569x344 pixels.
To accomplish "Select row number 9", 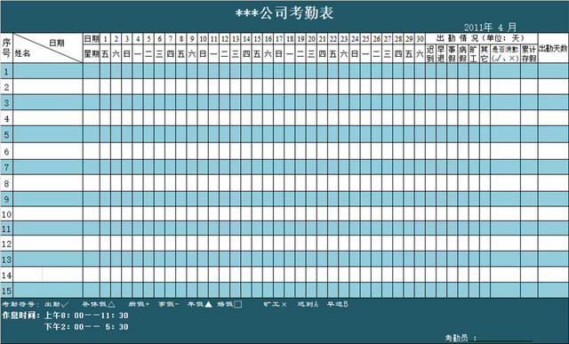I will tap(6, 199).
